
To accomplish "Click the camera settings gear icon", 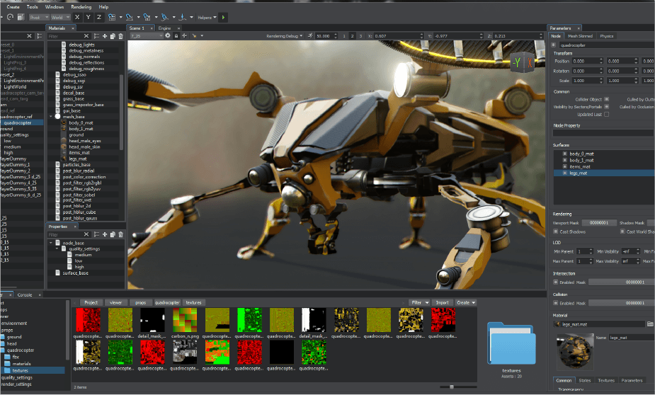I will 168,35.
